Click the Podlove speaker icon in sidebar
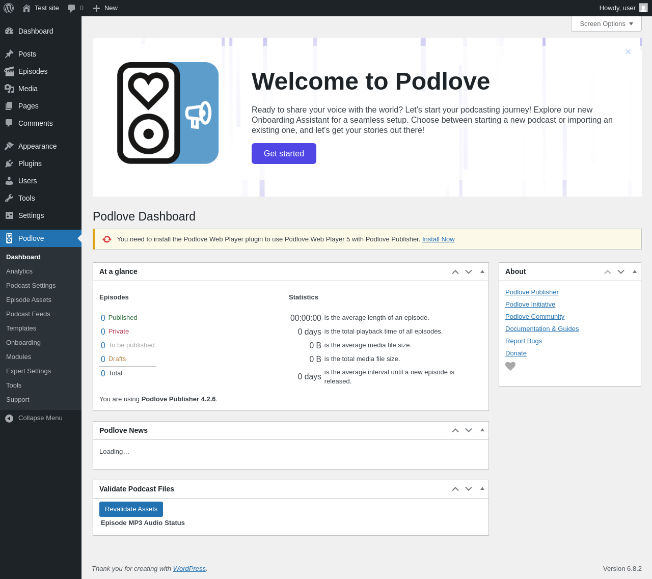 (9, 238)
